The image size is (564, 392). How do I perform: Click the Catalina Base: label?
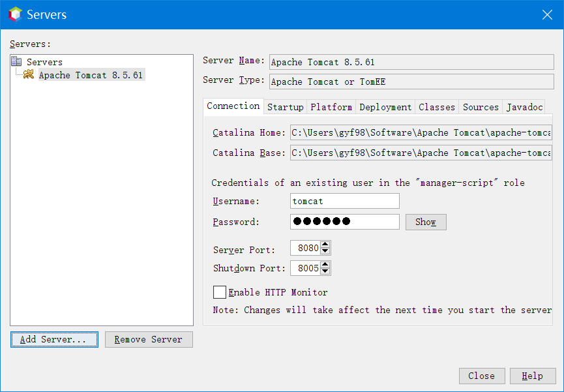(249, 153)
